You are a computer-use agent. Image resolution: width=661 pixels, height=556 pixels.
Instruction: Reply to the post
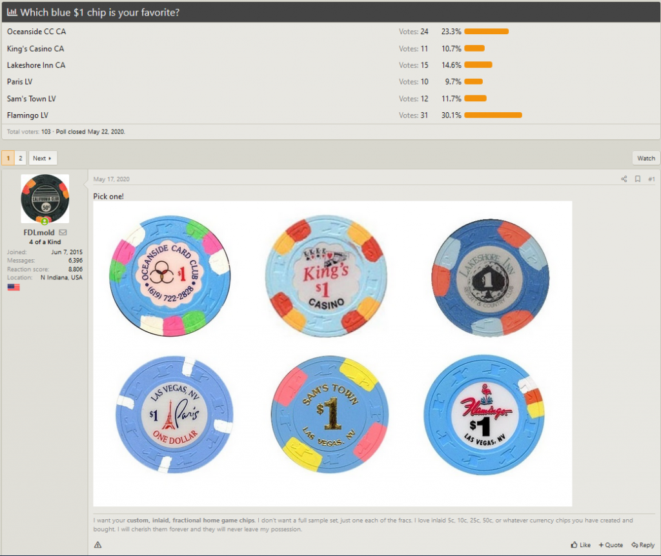[643, 545]
